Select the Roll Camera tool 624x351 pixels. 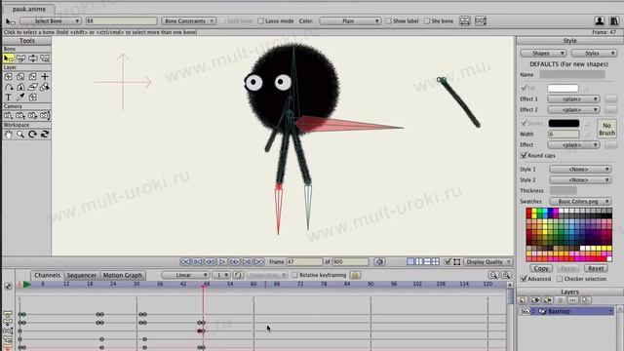[33, 115]
